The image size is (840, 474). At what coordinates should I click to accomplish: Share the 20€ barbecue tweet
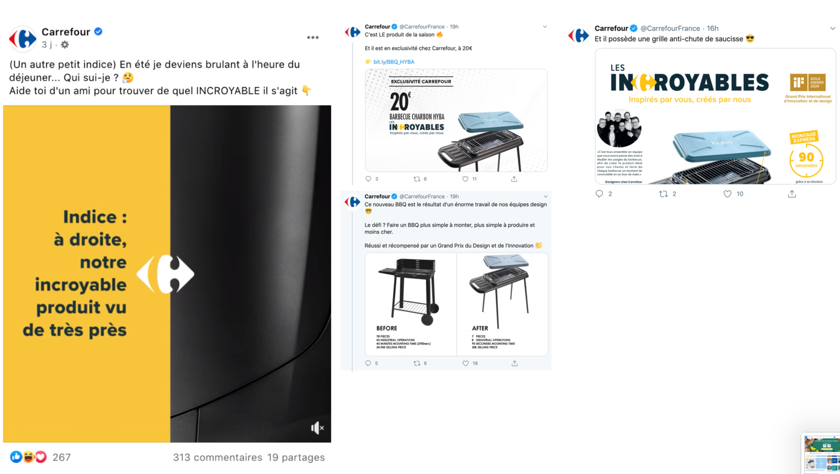point(514,179)
